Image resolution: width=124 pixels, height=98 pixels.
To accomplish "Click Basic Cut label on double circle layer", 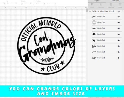I will (101, 22).
